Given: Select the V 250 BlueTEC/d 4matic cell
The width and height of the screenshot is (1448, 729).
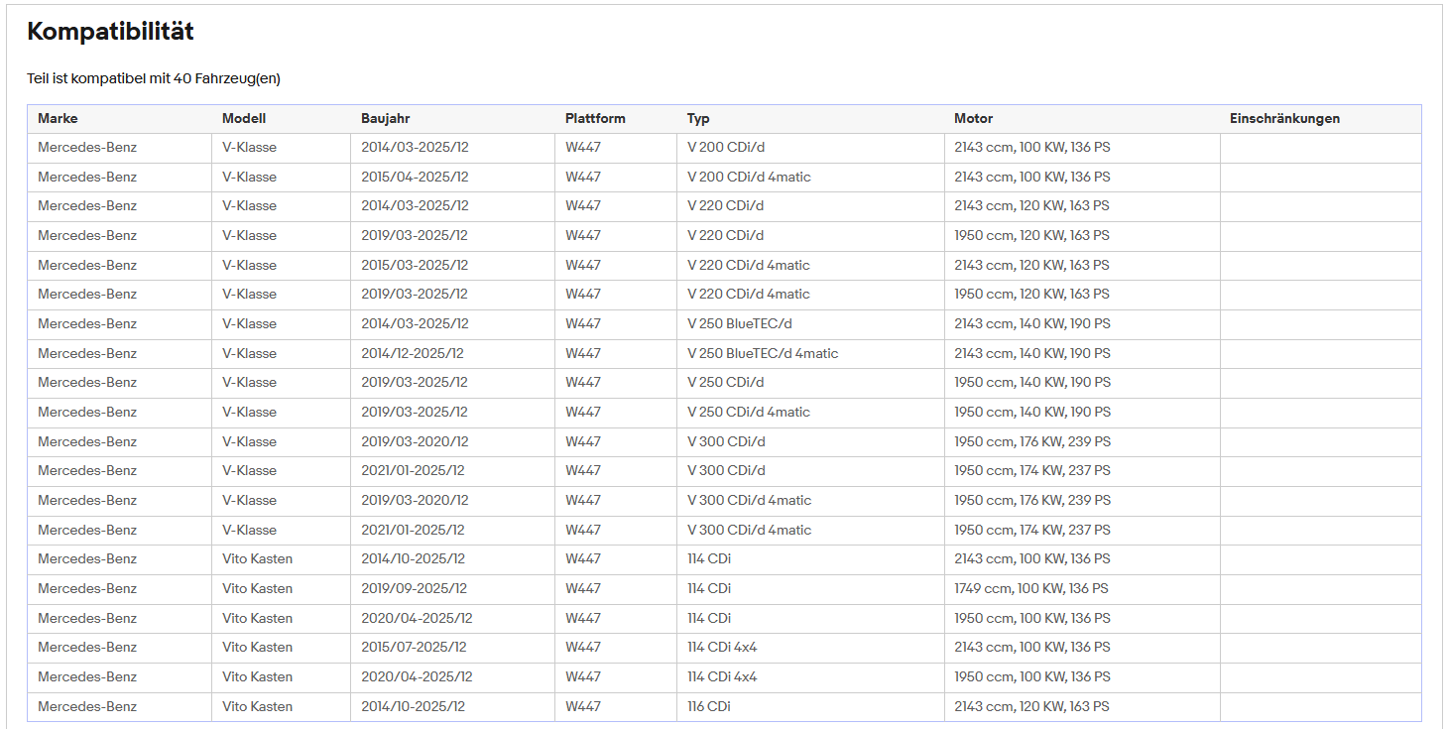Looking at the screenshot, I should (810, 354).
